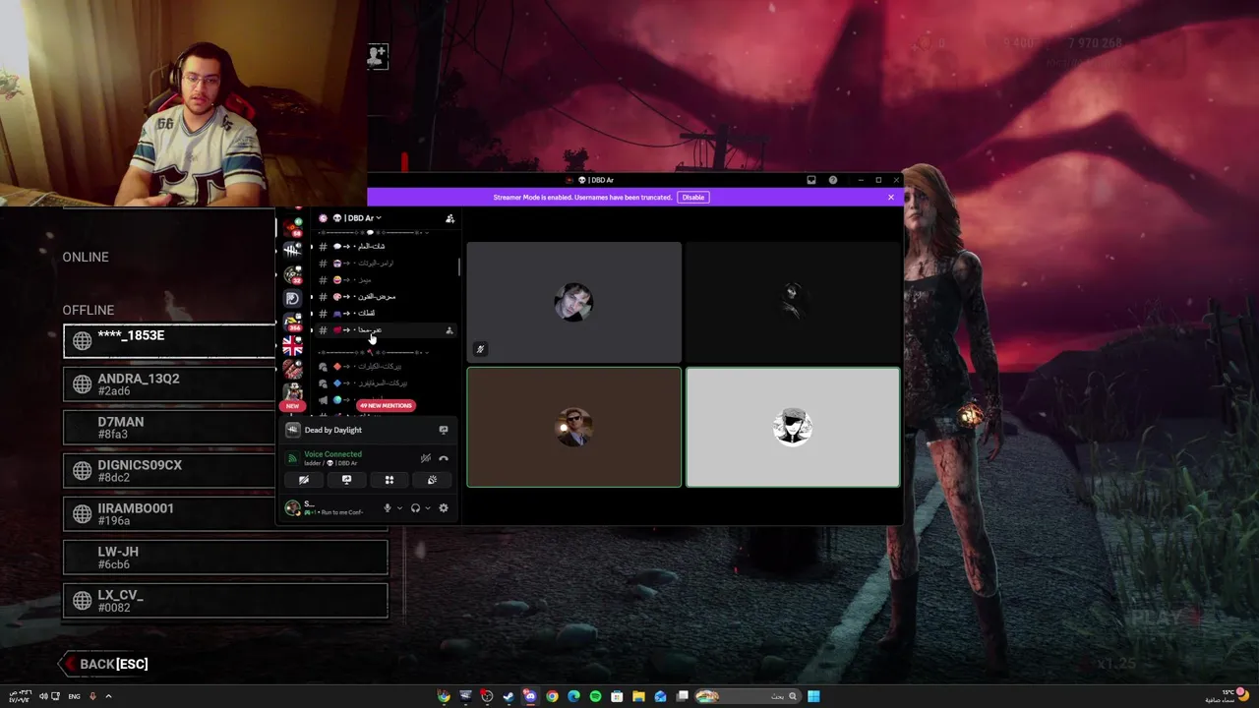This screenshot has width=1259, height=708.
Task: Select the dark top-right participant tile
Action: click(793, 303)
